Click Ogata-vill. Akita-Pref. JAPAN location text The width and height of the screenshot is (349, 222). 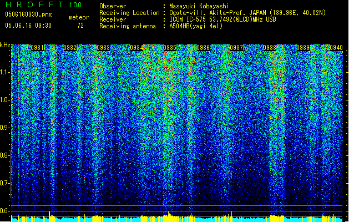tap(247, 13)
